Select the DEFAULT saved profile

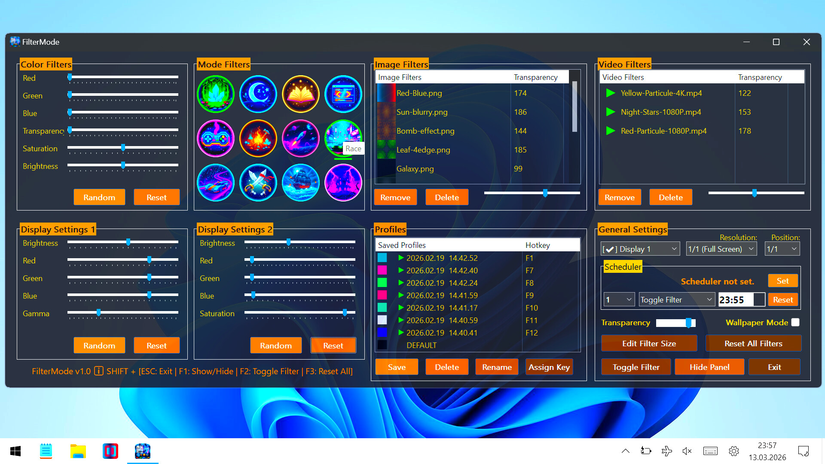[421, 345]
